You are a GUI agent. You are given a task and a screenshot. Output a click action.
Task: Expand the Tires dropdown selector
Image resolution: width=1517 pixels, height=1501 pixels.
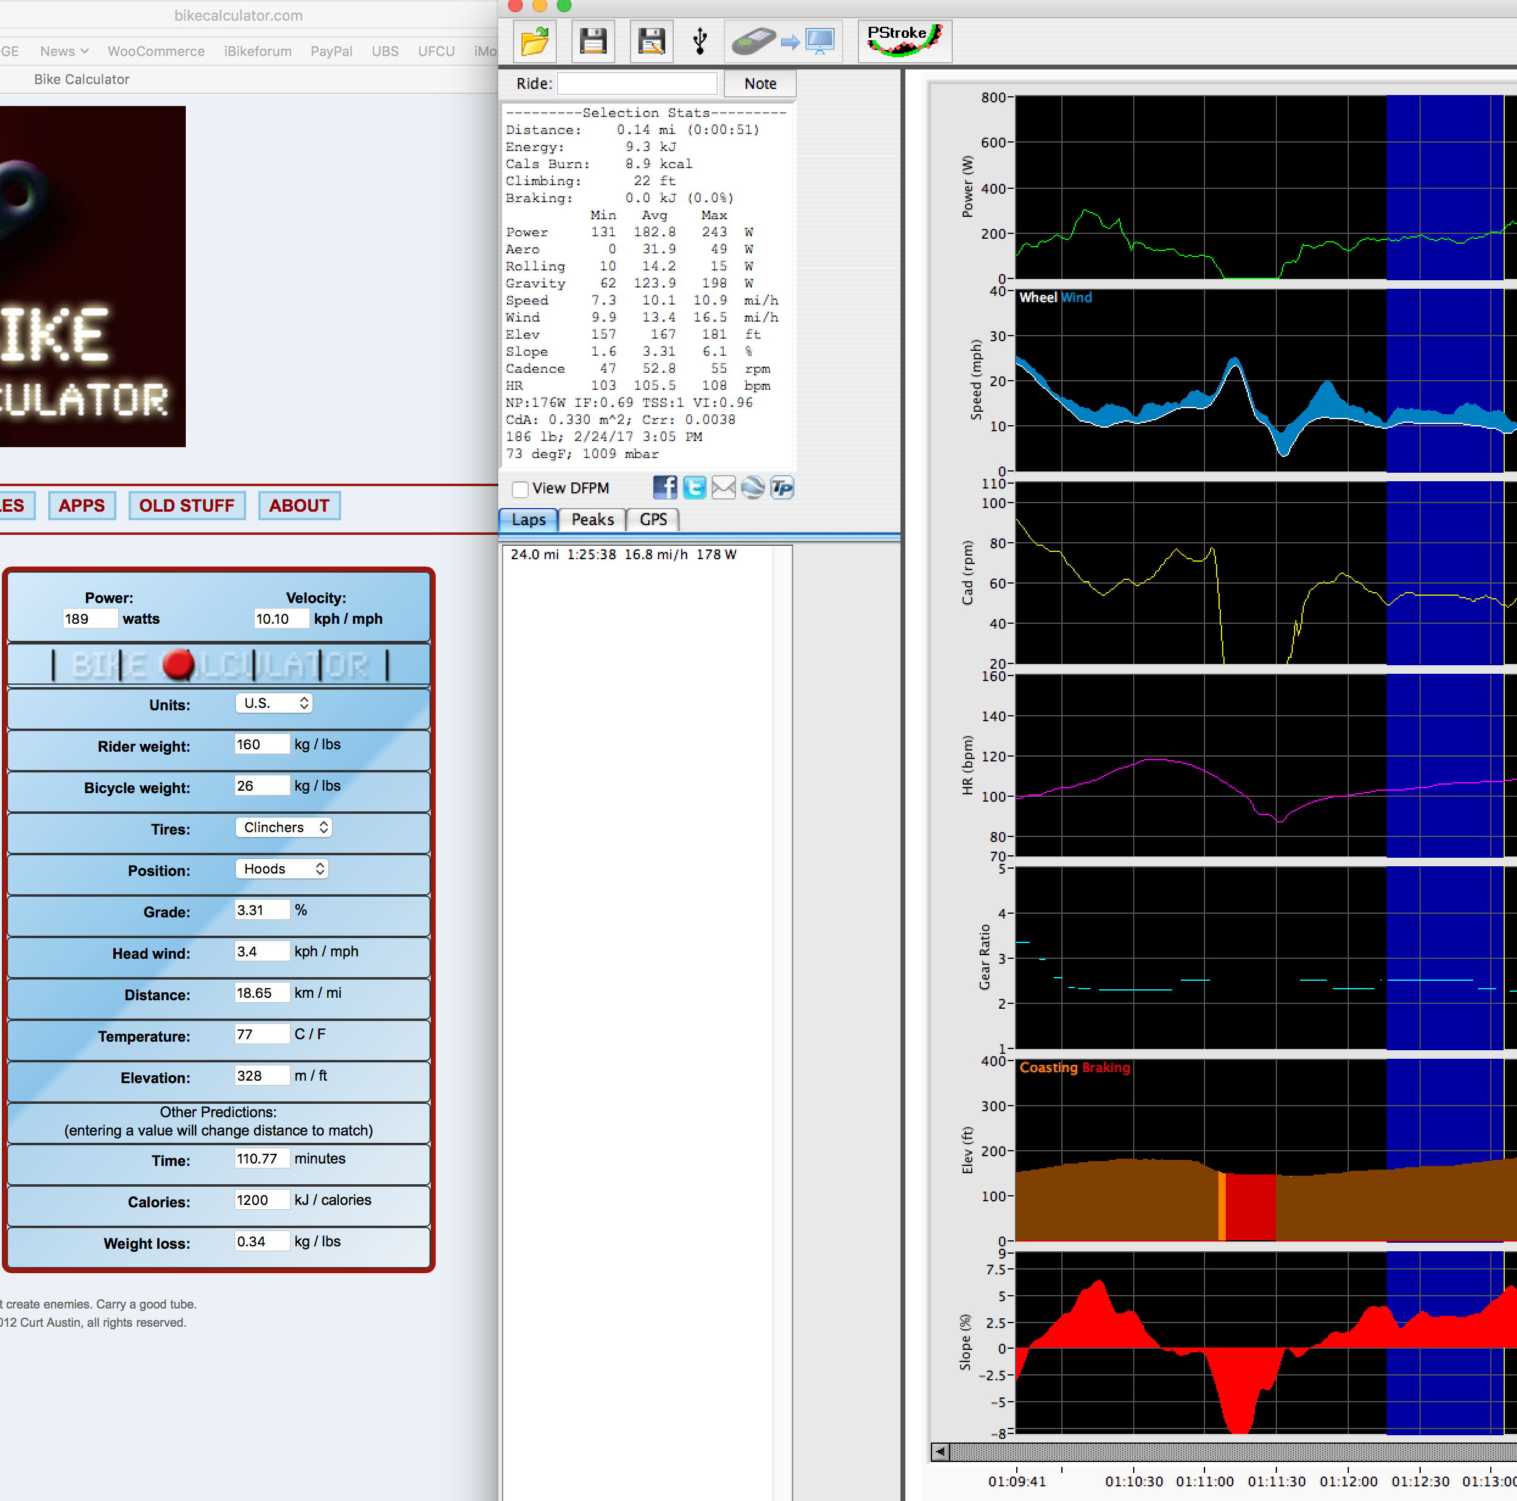[281, 826]
